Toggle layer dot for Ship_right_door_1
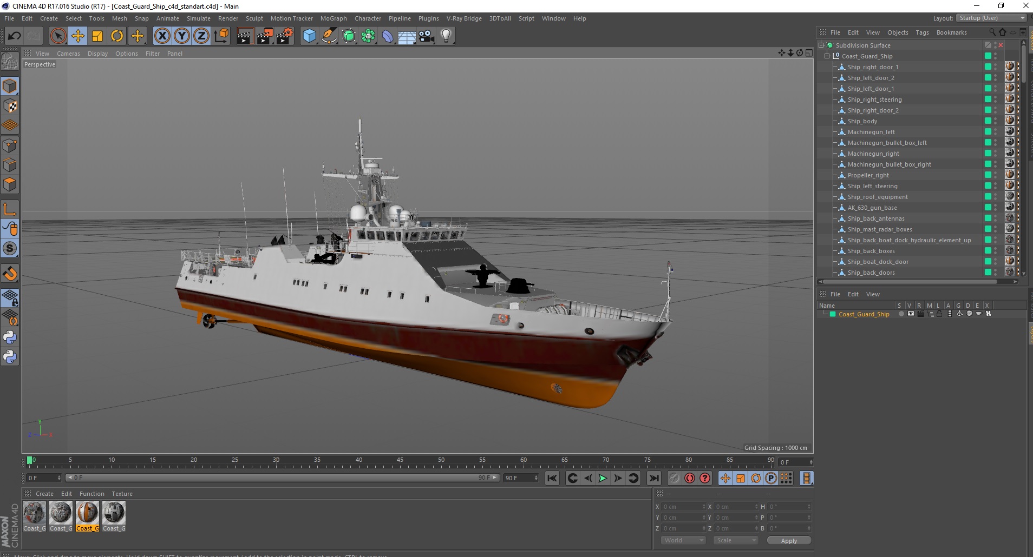Viewport: 1033px width, 557px height. 988,67
